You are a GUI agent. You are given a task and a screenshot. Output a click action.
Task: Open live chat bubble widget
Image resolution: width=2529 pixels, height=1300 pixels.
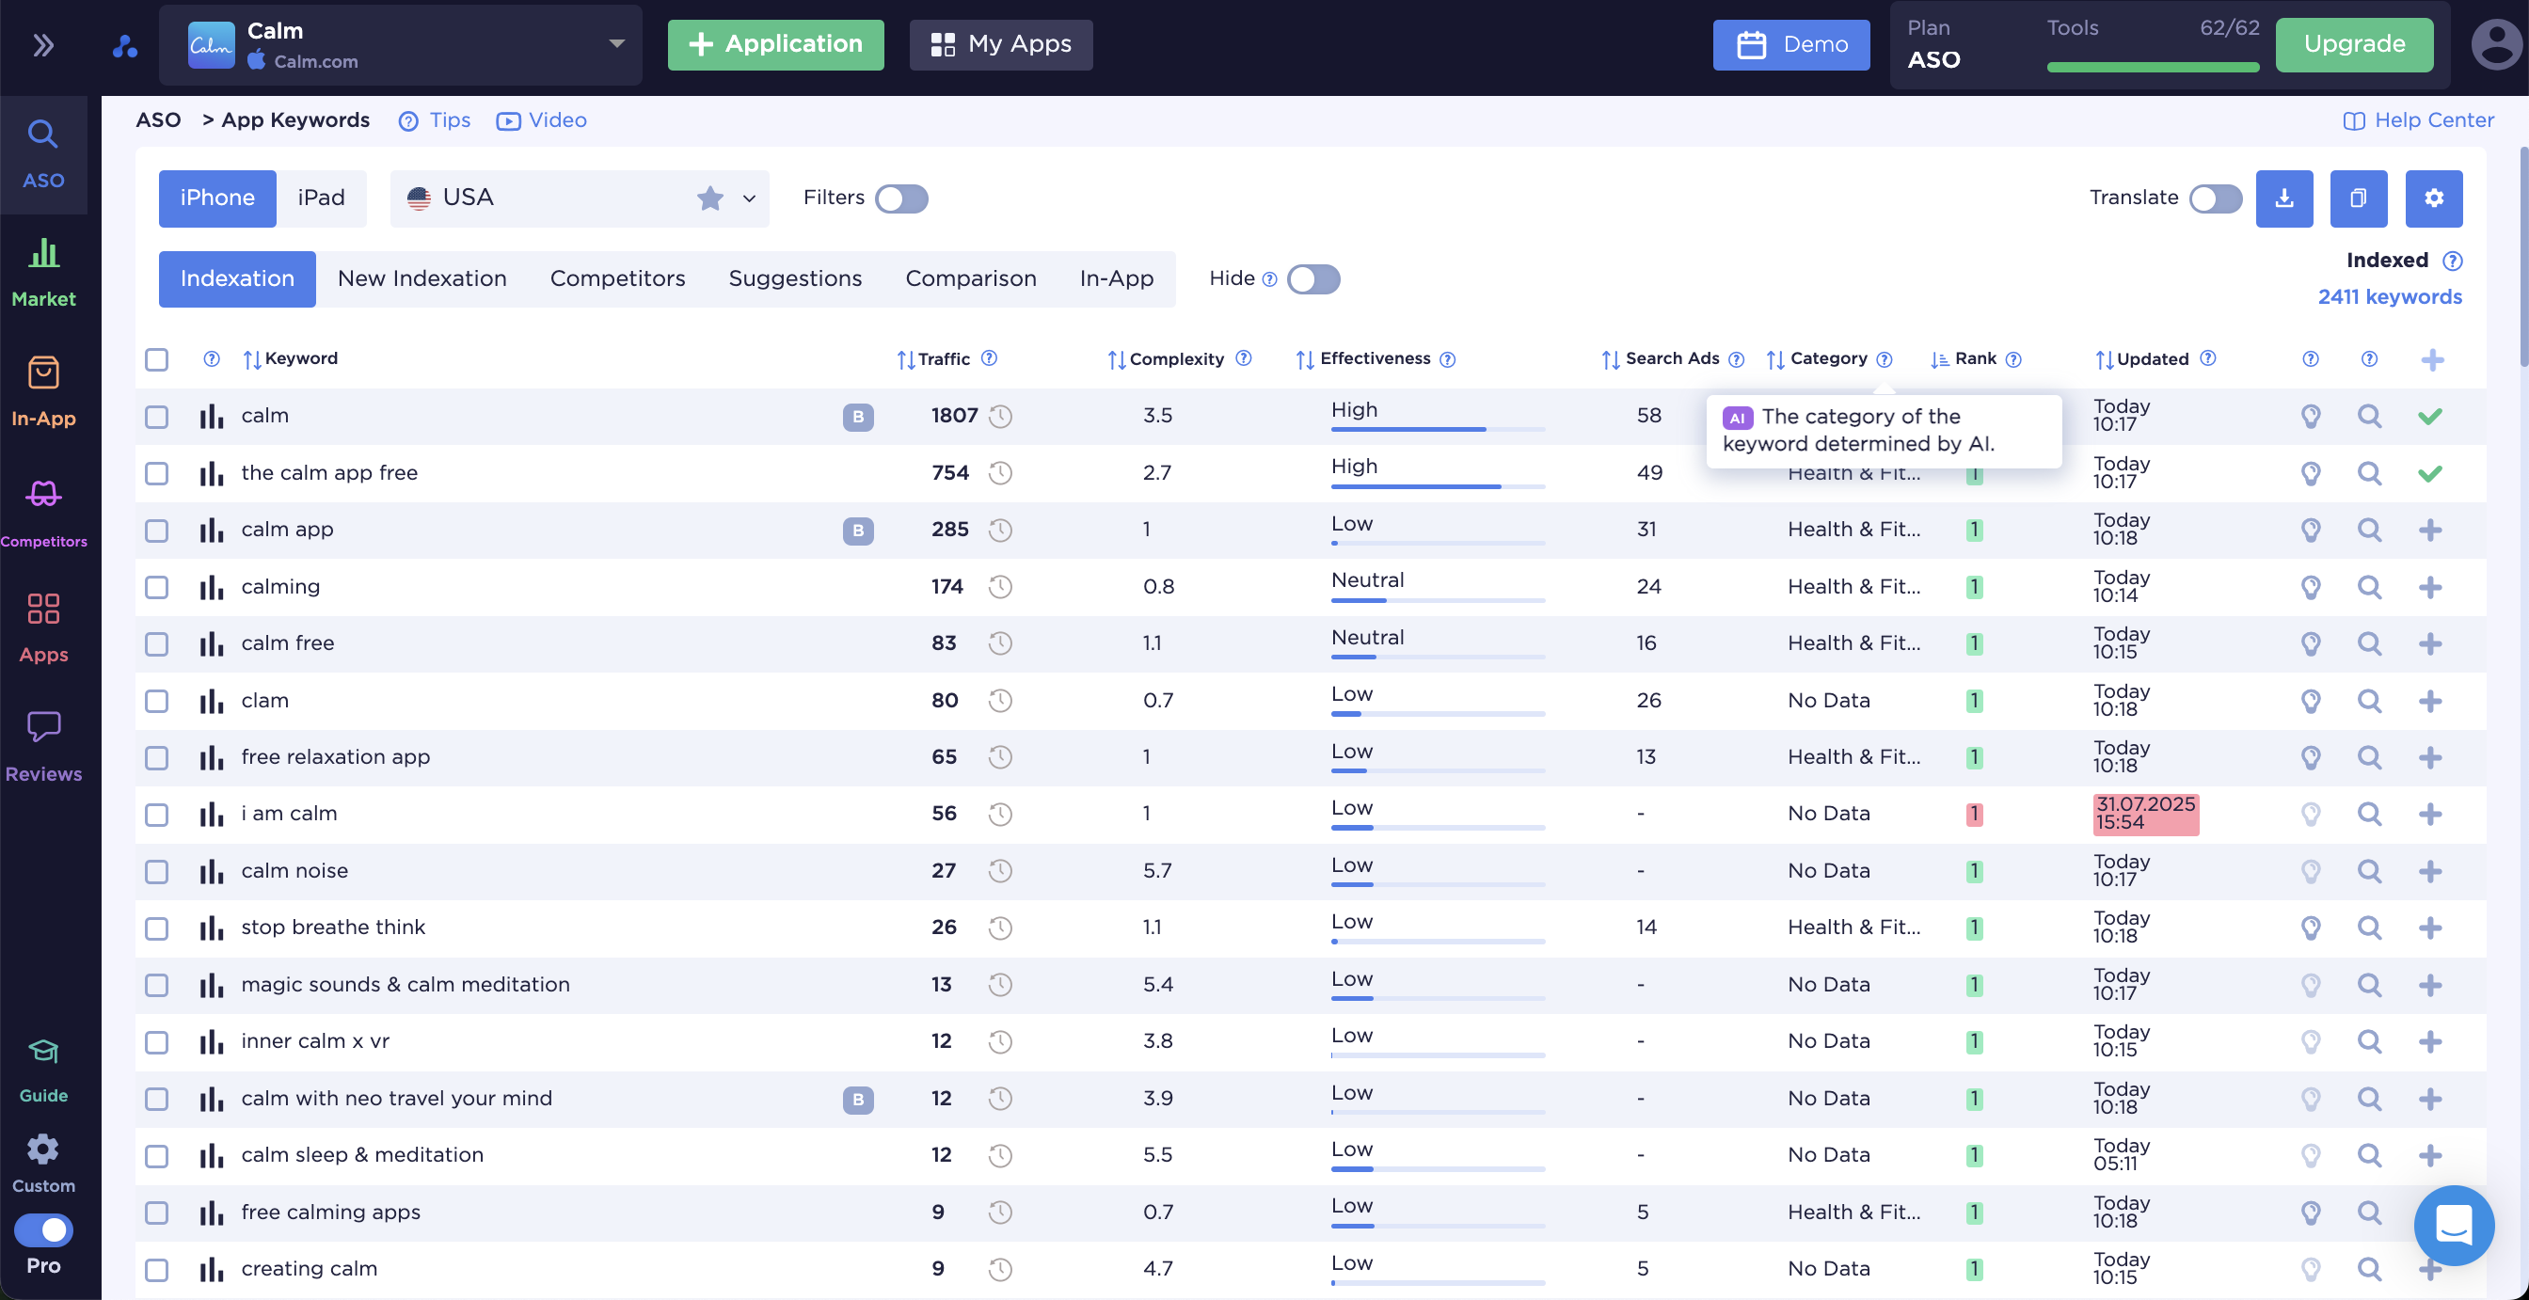(2454, 1225)
